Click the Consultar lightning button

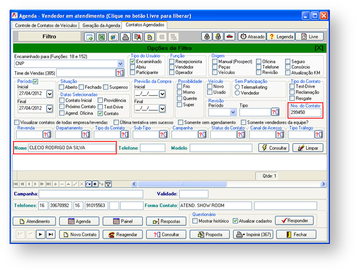[273, 148]
